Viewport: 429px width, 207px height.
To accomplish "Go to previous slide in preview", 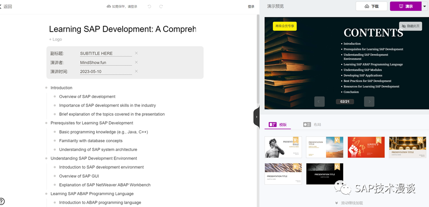I will [319, 102].
